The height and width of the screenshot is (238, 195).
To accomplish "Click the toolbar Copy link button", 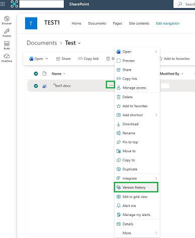I will click(88, 59).
